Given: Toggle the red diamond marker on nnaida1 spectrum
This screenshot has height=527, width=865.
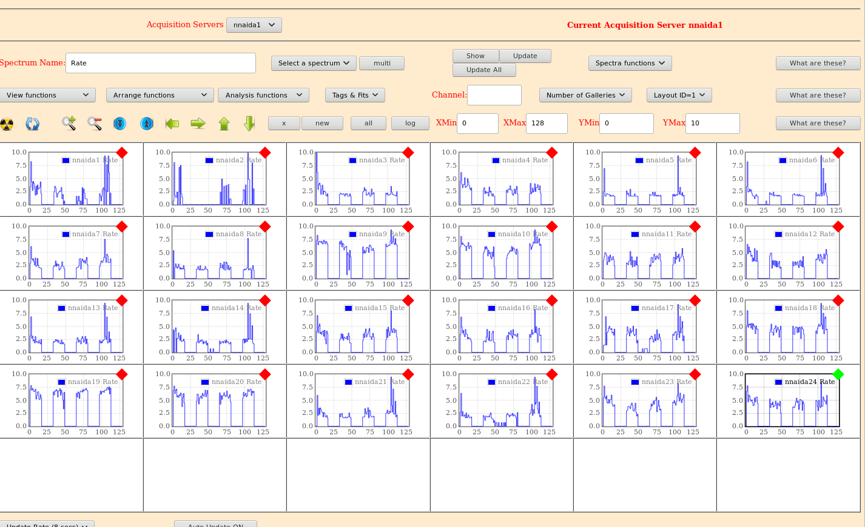Looking at the screenshot, I should click(122, 153).
